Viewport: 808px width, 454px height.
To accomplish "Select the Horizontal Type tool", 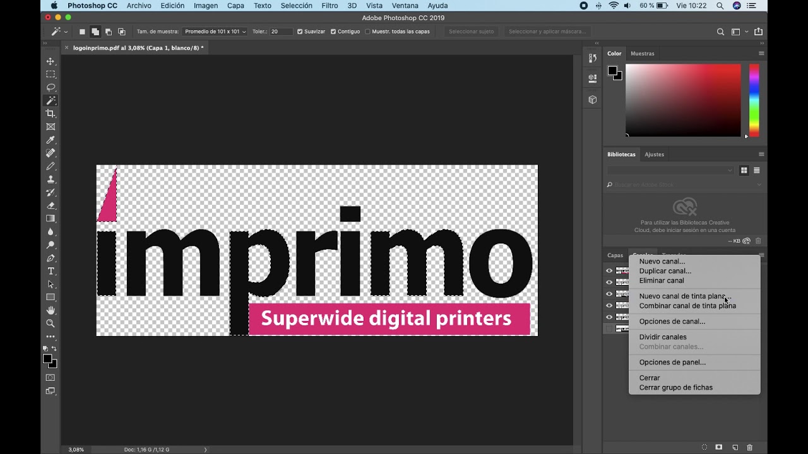I will 50,271.
